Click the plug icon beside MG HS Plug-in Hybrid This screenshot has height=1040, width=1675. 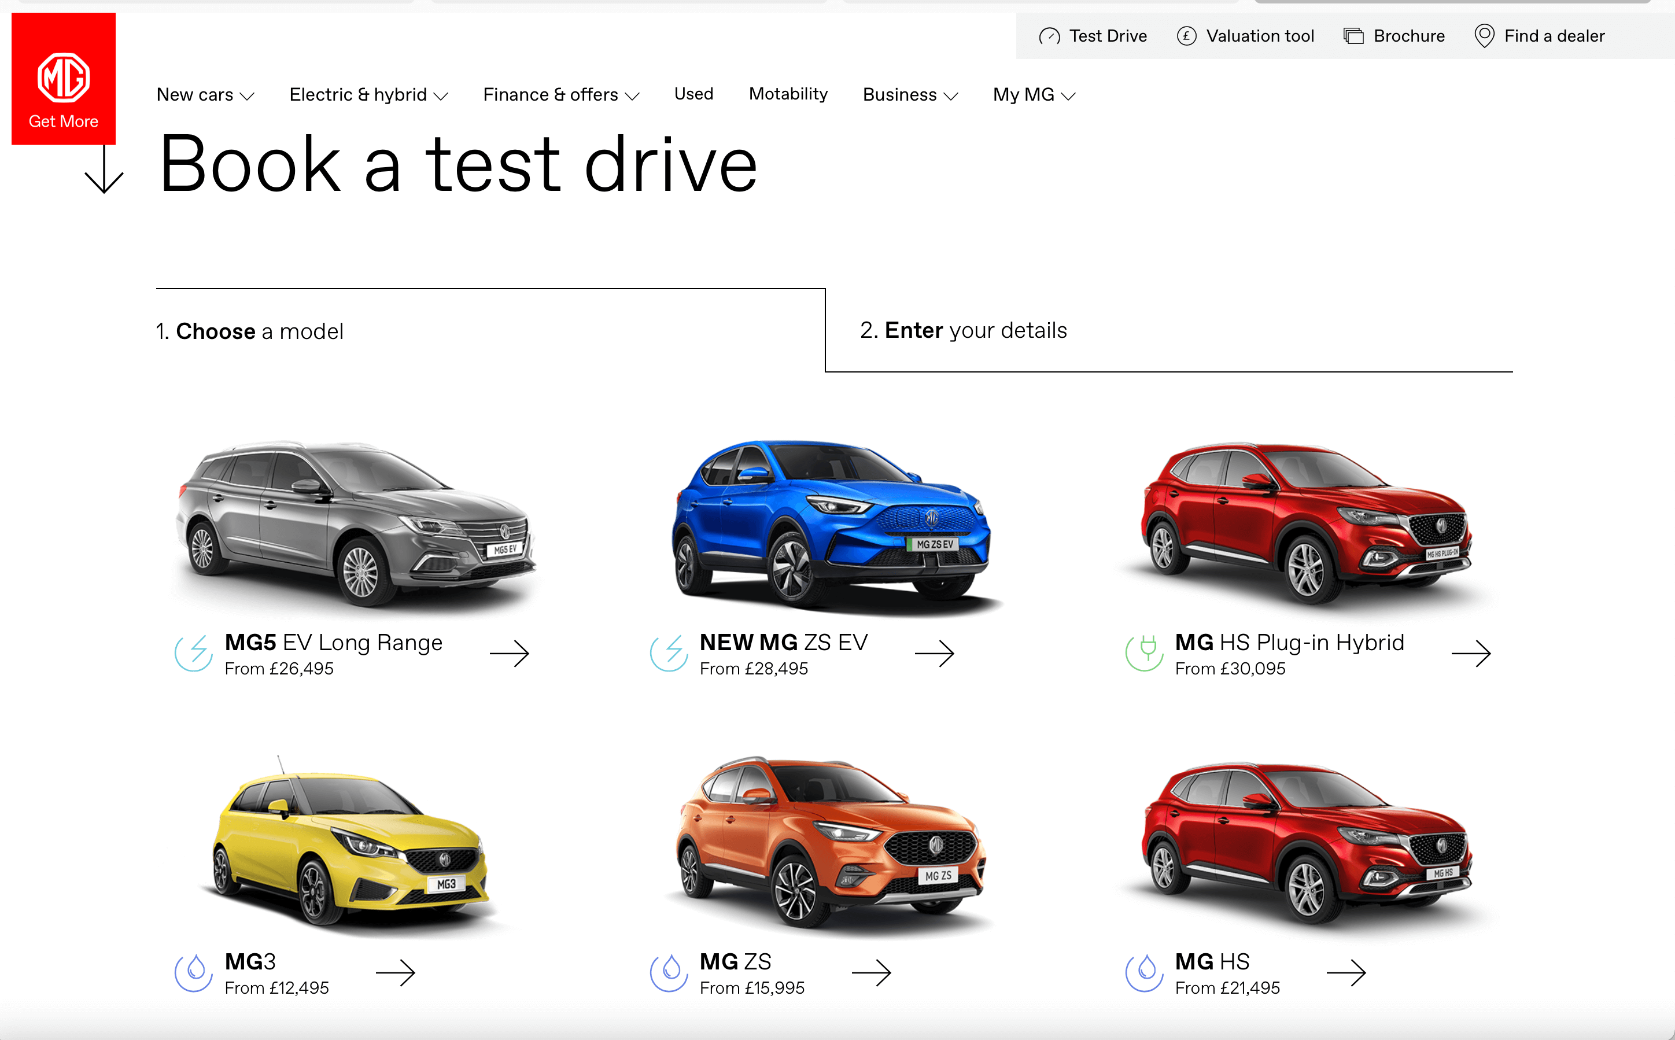coord(1144,653)
